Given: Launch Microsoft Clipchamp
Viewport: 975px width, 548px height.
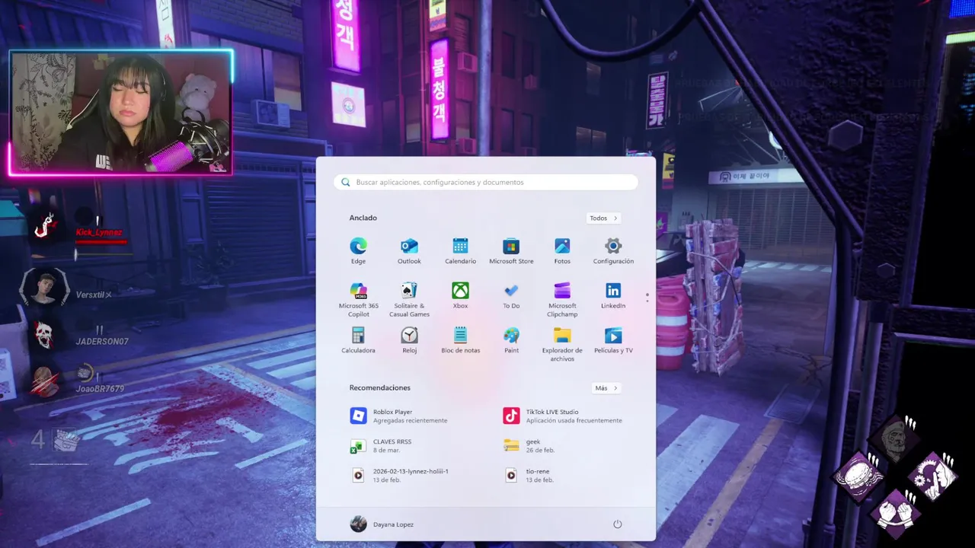Looking at the screenshot, I should [x=562, y=300].
